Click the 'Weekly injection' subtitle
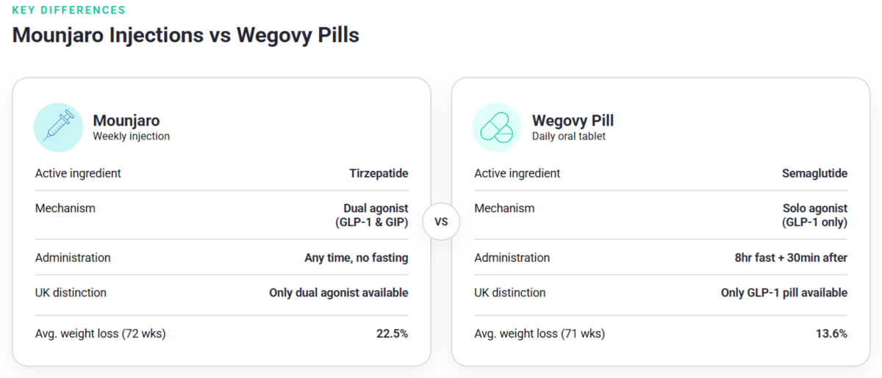 tap(131, 137)
